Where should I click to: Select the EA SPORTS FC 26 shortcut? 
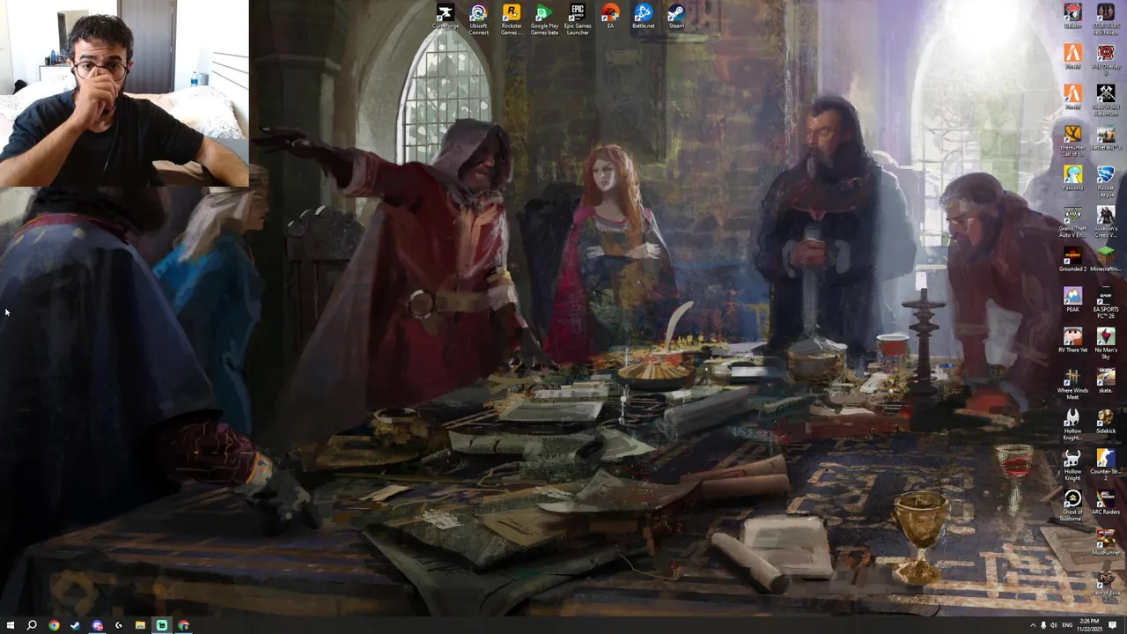pyautogui.click(x=1106, y=302)
